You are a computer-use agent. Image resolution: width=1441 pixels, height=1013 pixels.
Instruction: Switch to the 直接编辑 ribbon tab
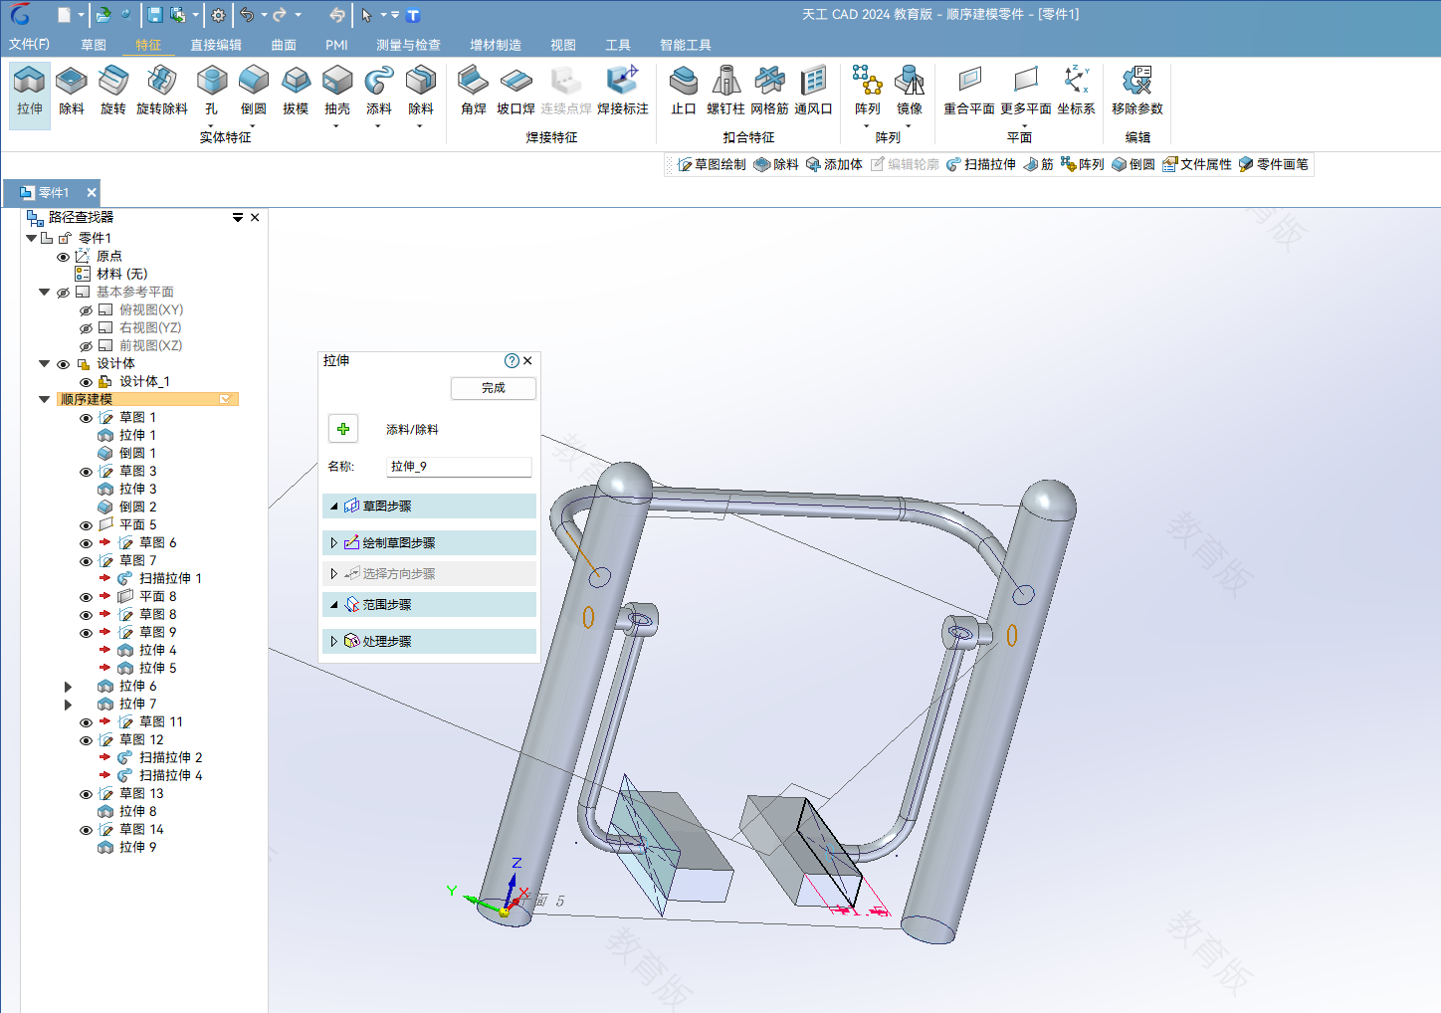click(x=216, y=45)
